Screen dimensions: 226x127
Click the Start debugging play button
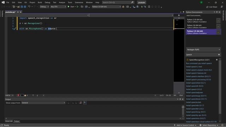point(69,7)
